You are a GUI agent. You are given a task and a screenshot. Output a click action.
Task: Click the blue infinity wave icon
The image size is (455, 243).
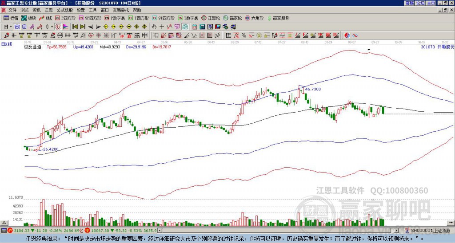355,35
